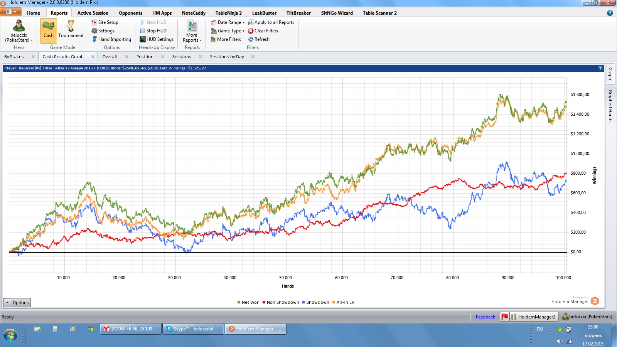617x347 pixels.
Task: Select Cash game mode
Action: (x=49, y=31)
